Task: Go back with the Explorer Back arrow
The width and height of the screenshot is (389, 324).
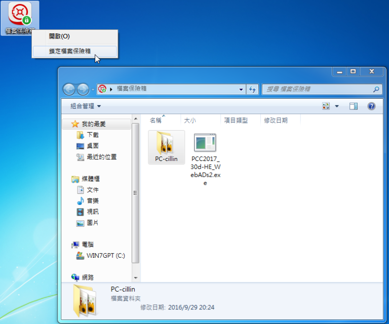Action: [69, 89]
